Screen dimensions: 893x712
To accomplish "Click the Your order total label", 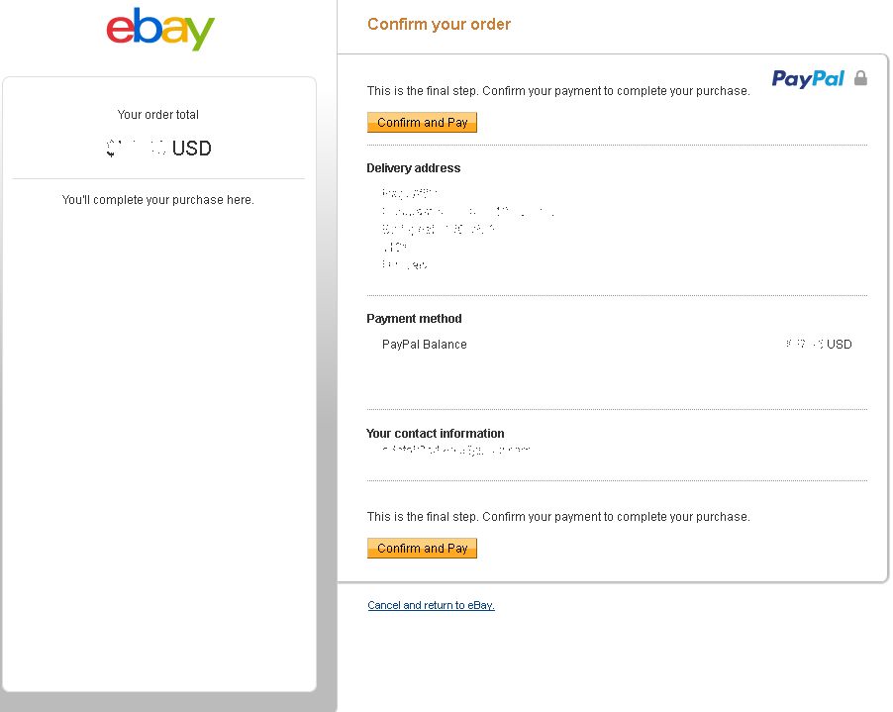I will [157, 115].
